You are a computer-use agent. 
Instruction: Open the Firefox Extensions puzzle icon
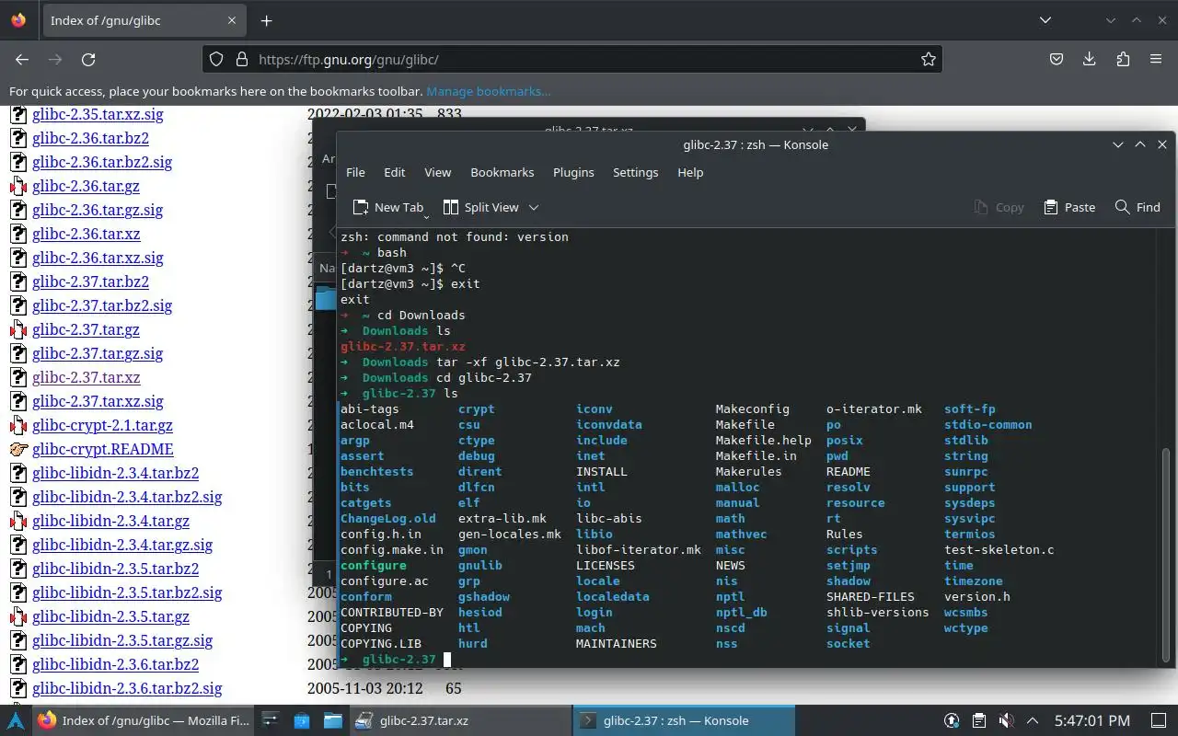coord(1123,59)
